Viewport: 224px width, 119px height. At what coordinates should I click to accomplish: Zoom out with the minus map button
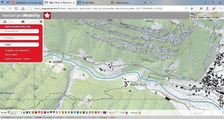click(x=221, y=105)
